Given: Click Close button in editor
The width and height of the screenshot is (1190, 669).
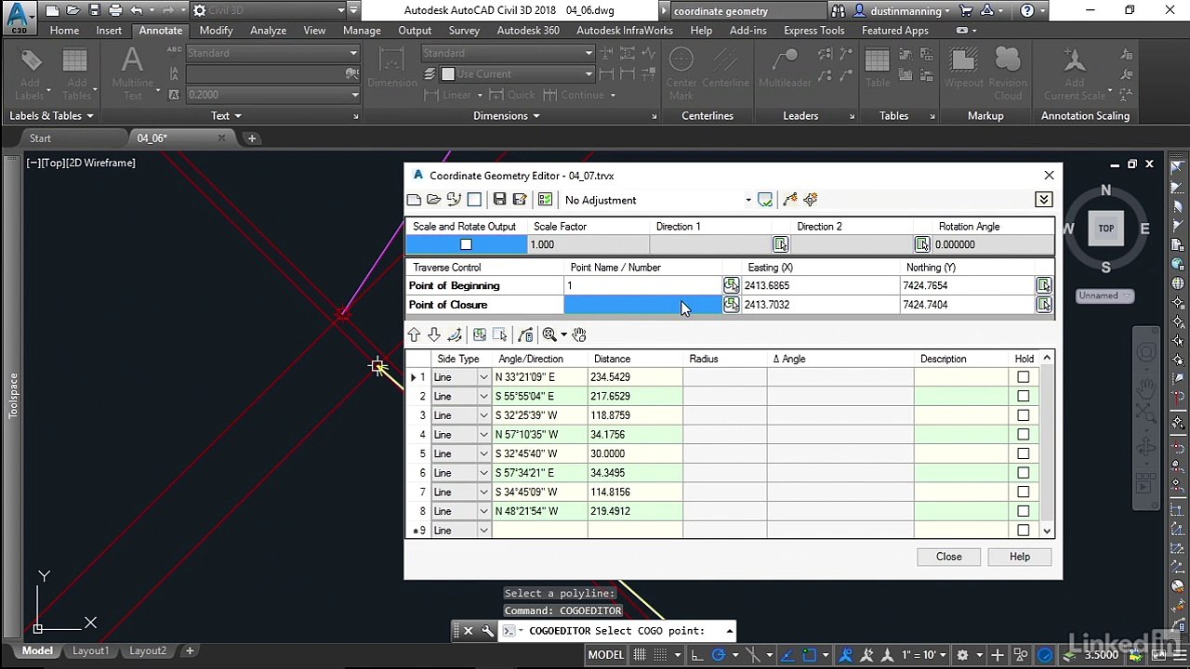Looking at the screenshot, I should (948, 557).
